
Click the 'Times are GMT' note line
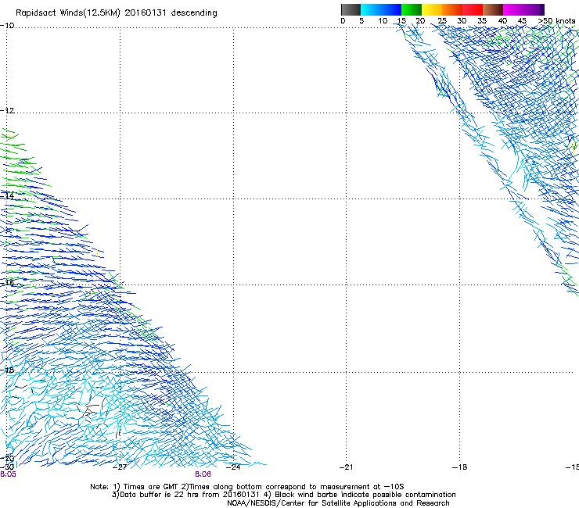coord(247,487)
